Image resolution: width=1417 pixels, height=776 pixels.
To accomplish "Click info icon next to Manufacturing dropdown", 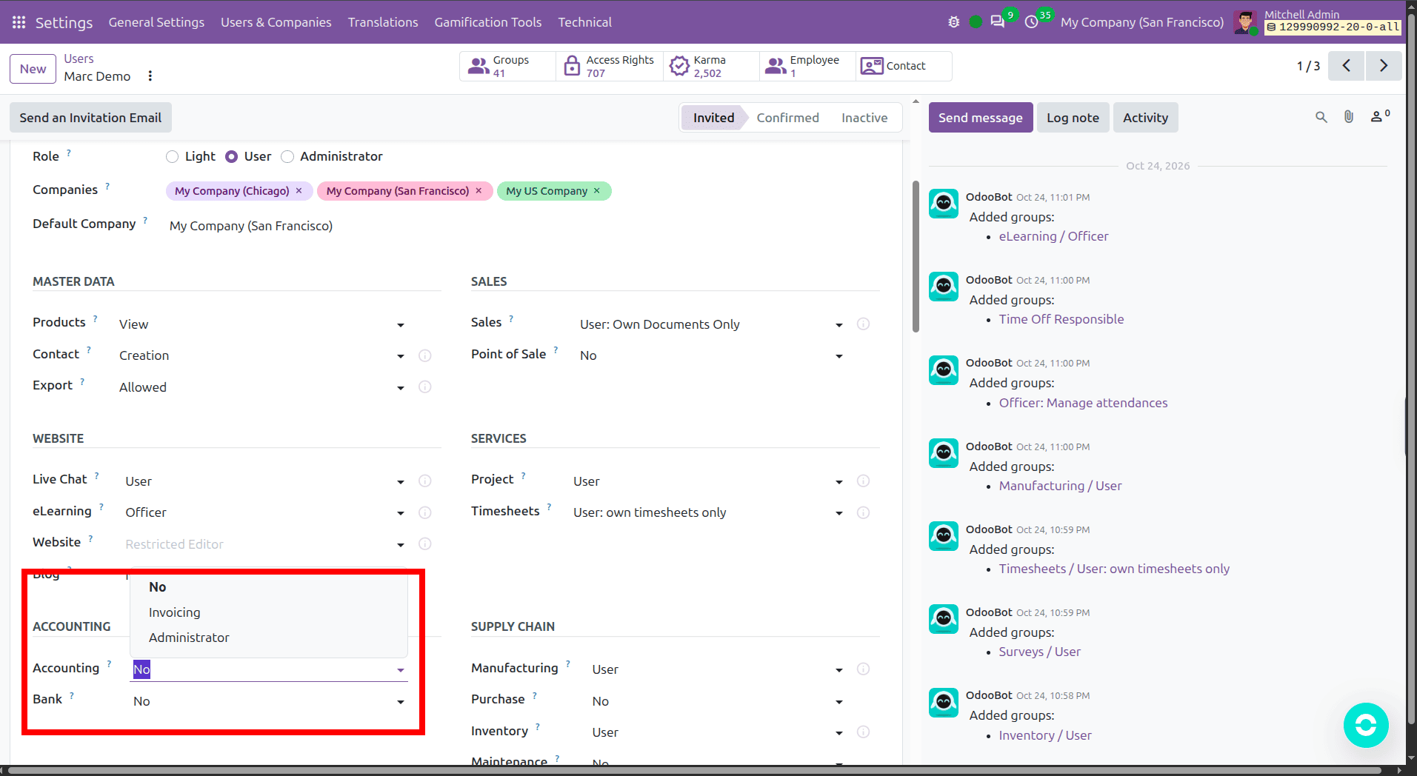I will [863, 669].
